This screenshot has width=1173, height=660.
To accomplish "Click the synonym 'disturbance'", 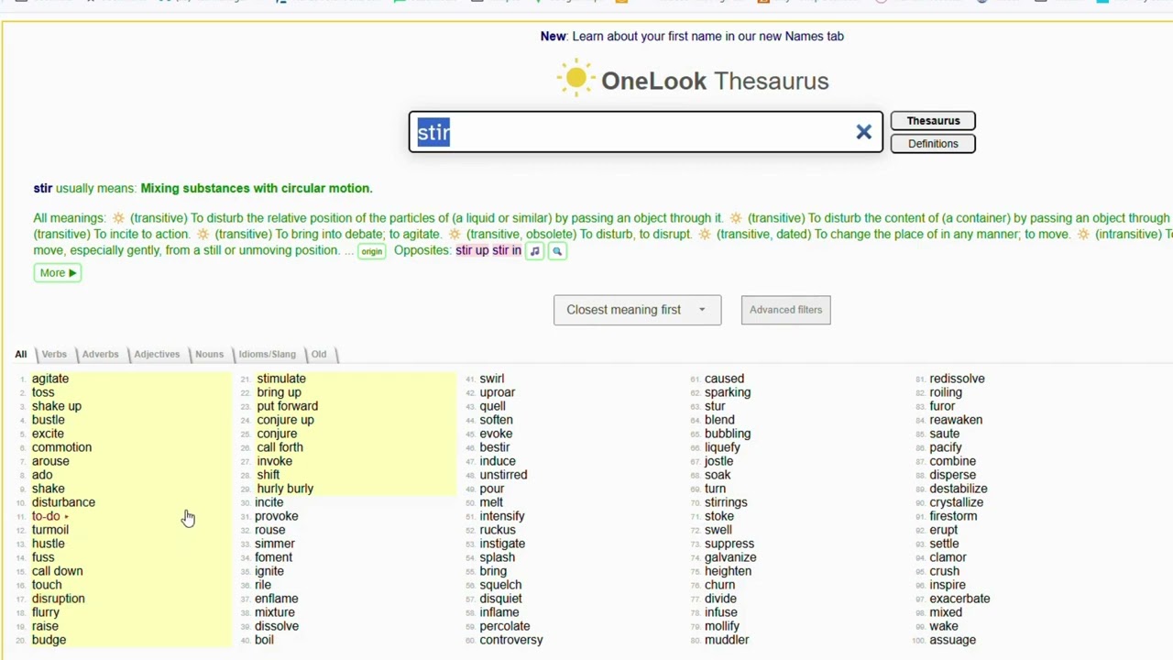I will [63, 502].
